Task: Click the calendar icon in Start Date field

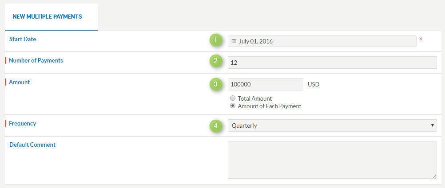Action: (234, 41)
